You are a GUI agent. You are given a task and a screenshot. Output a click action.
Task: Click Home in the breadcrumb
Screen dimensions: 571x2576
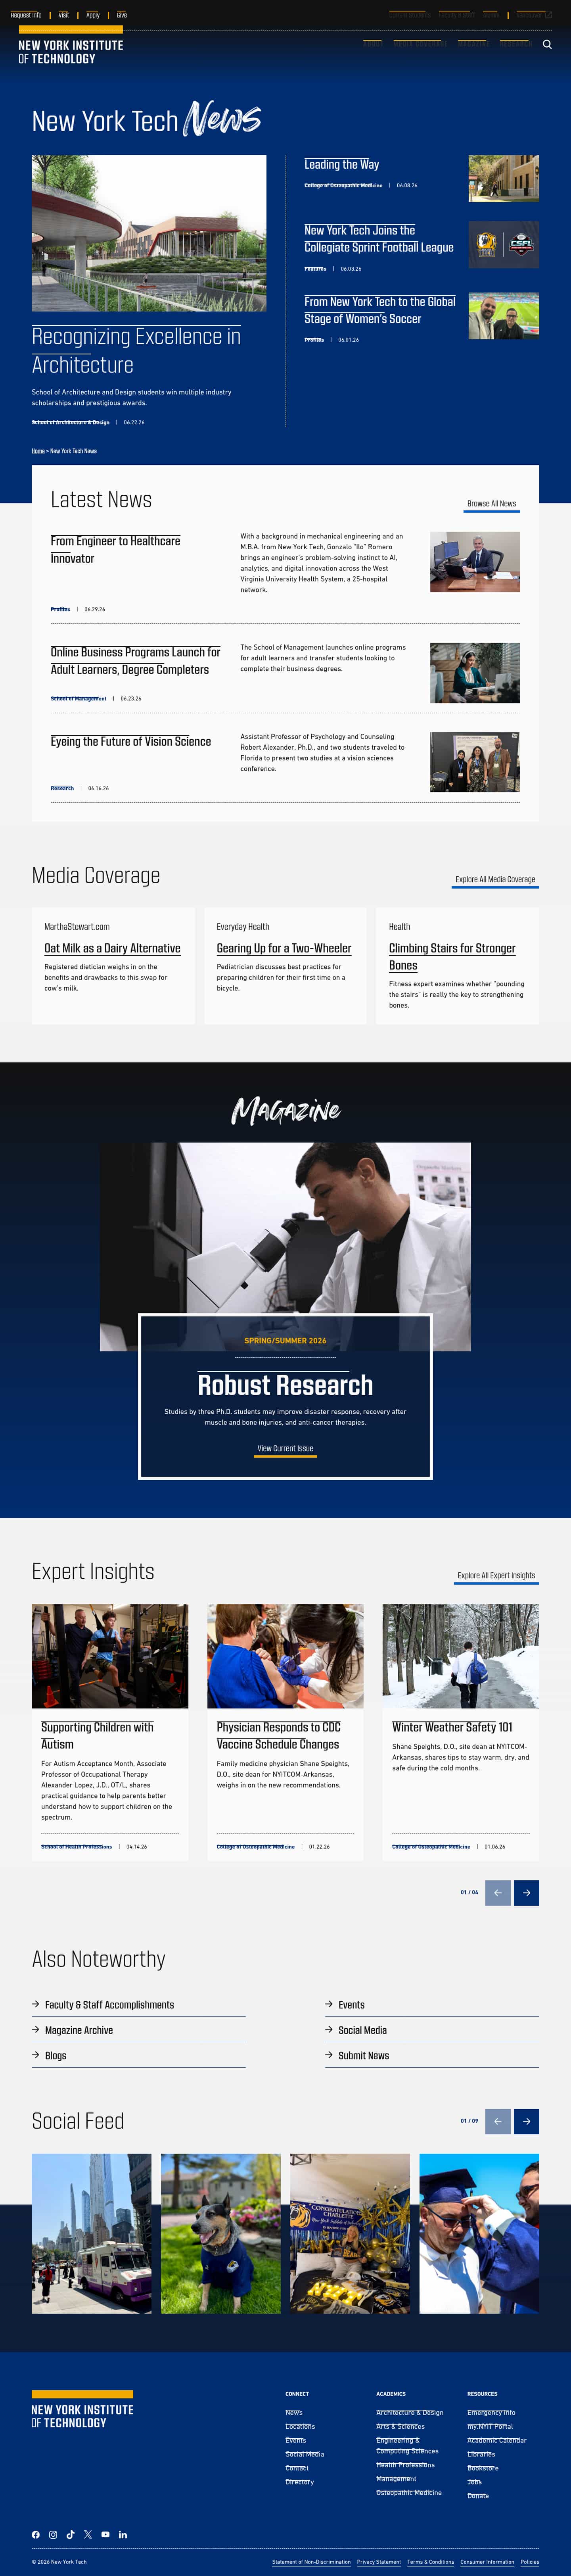coord(38,451)
